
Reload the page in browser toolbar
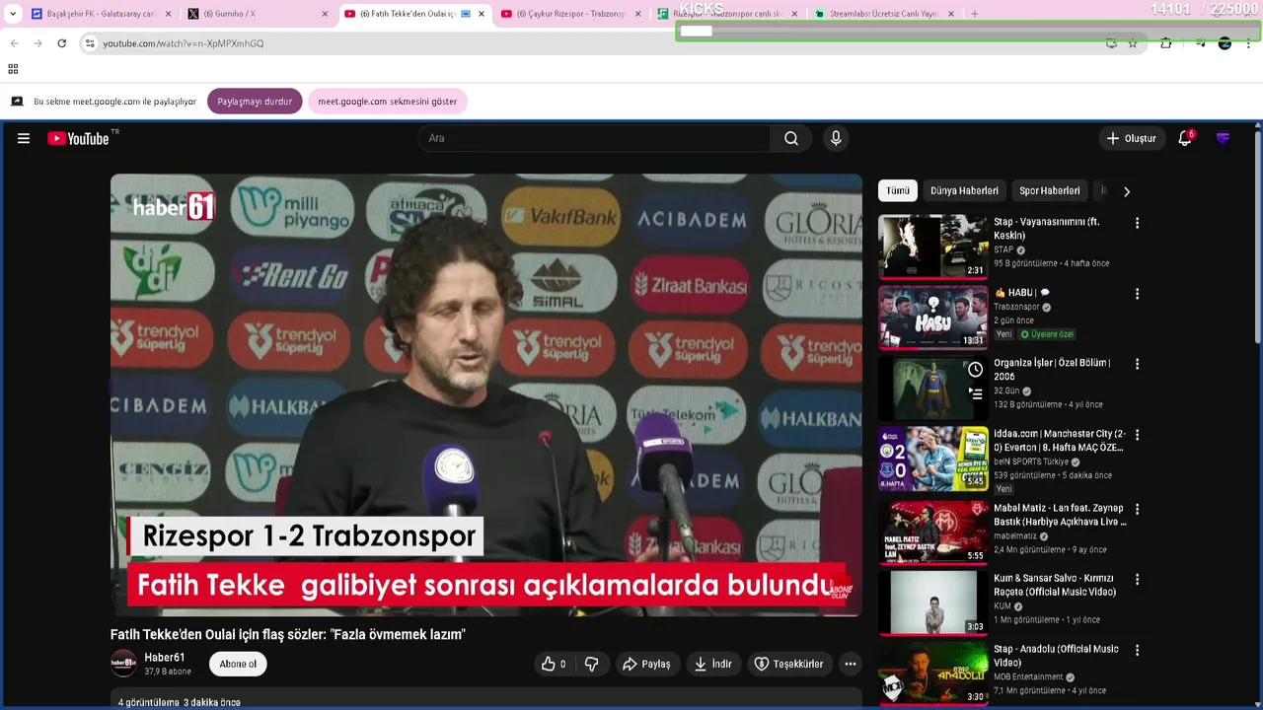click(61, 43)
